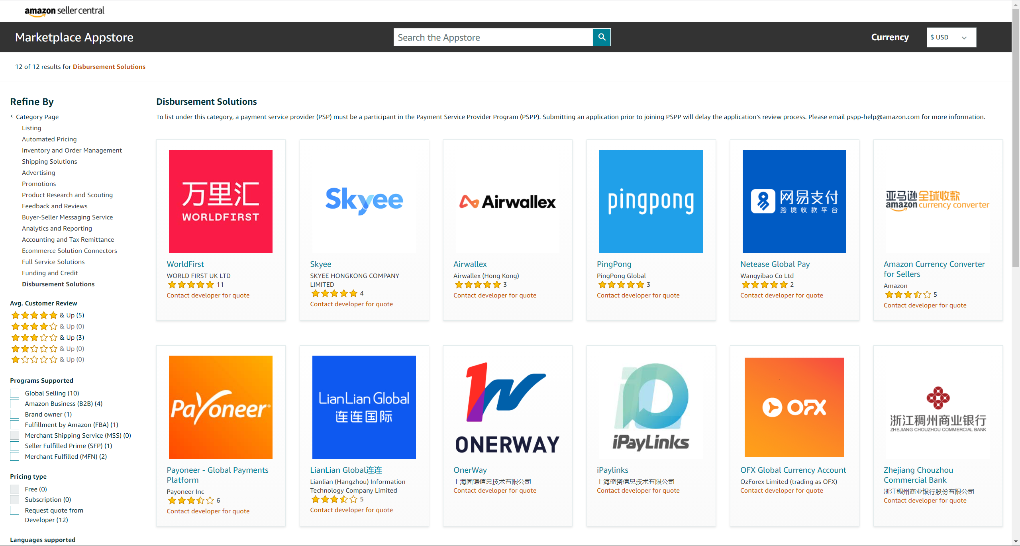Enable Amazon Business B2B filter checkbox
This screenshot has height=546, width=1020.
(x=16, y=403)
